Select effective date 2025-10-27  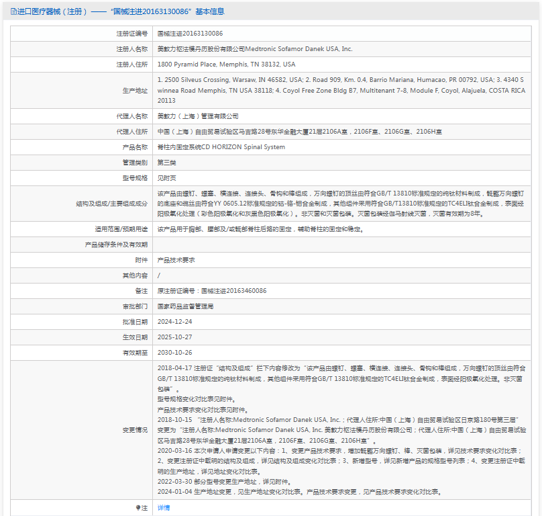[x=175, y=337]
